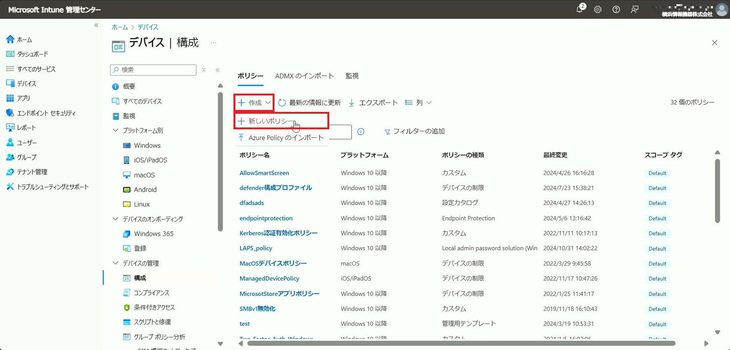
Task: Select macOS platform in device menu
Action: pos(139,175)
